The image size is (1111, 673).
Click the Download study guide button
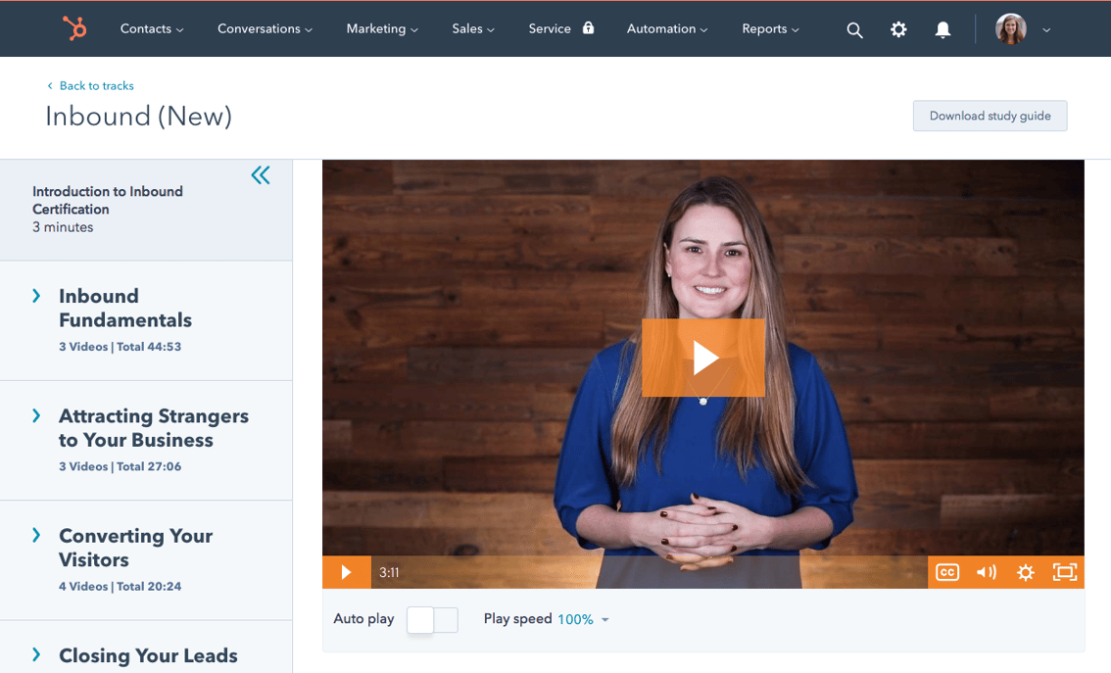(x=990, y=116)
